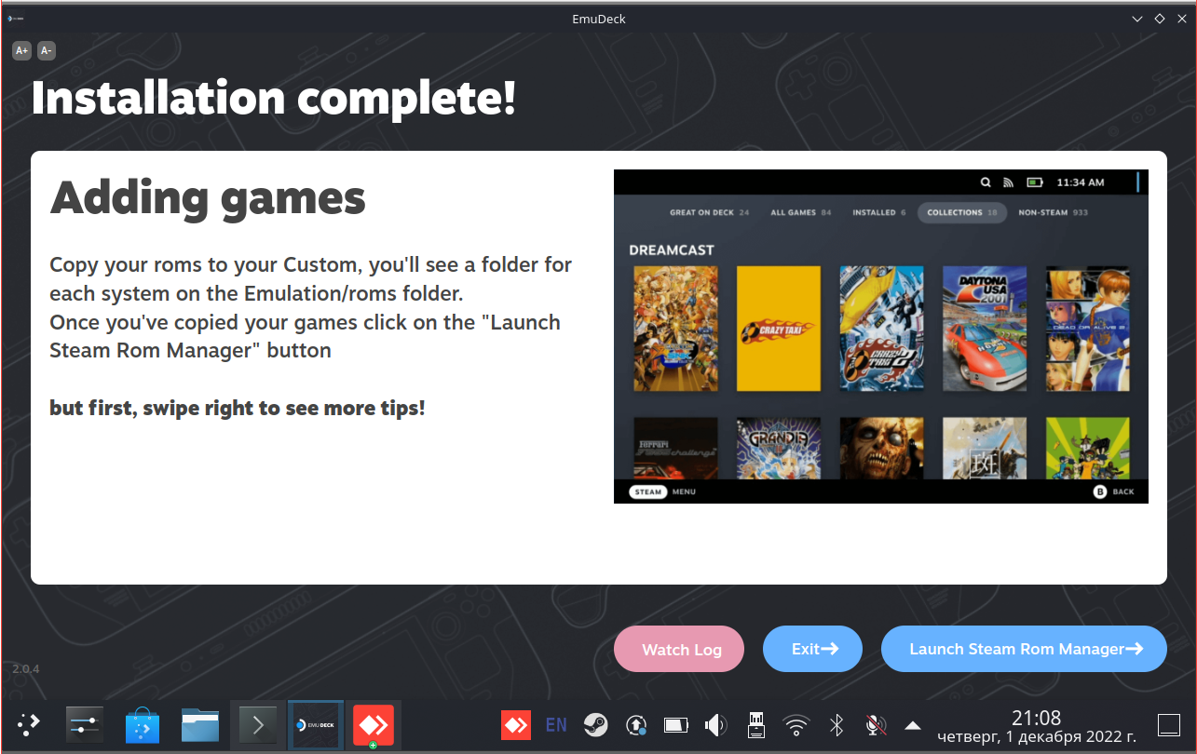Click the 'Adding games' heading
The width and height of the screenshot is (1197, 754).
[x=208, y=197]
